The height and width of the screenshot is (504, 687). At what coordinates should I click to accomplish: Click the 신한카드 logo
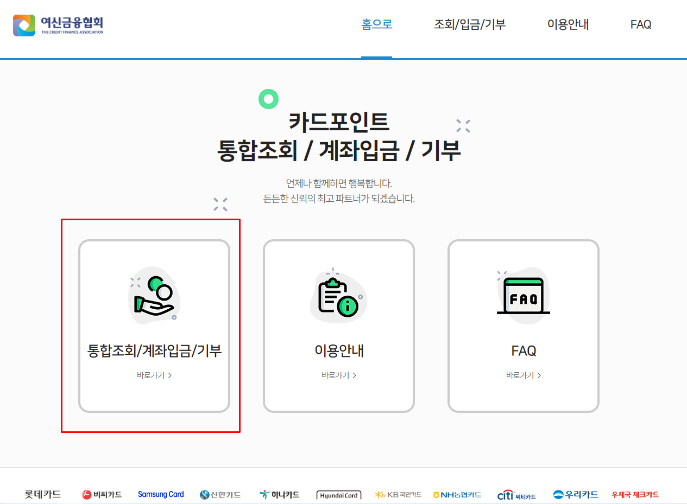[220, 495]
